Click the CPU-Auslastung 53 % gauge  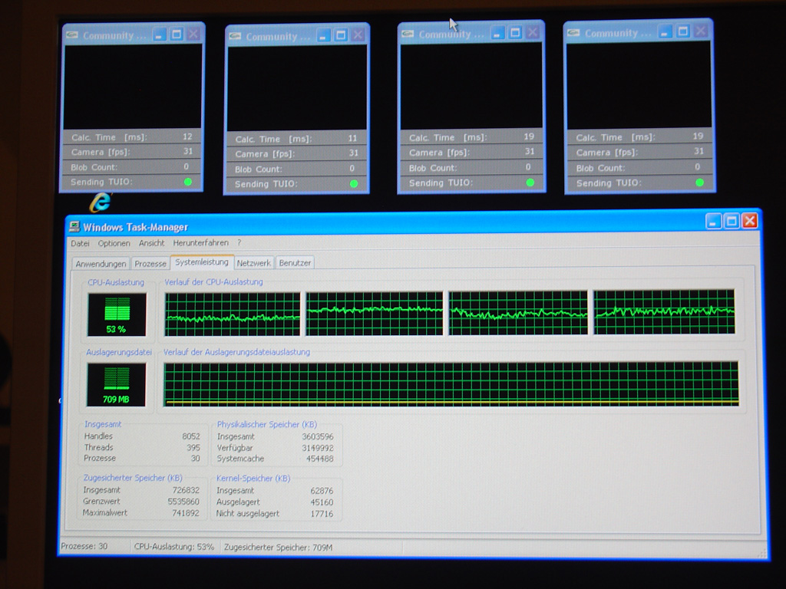117,314
